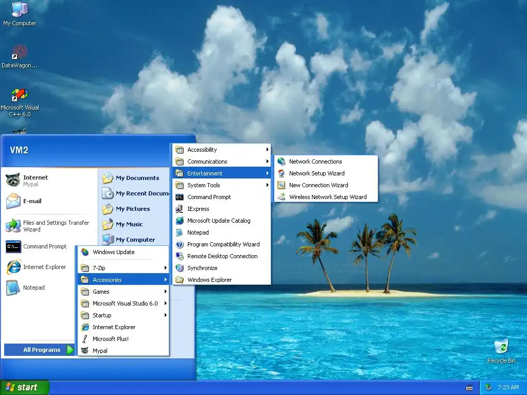Choose Network Setup Wizard menu entry
Viewport: 527px width, 395px height.
[x=326, y=173]
